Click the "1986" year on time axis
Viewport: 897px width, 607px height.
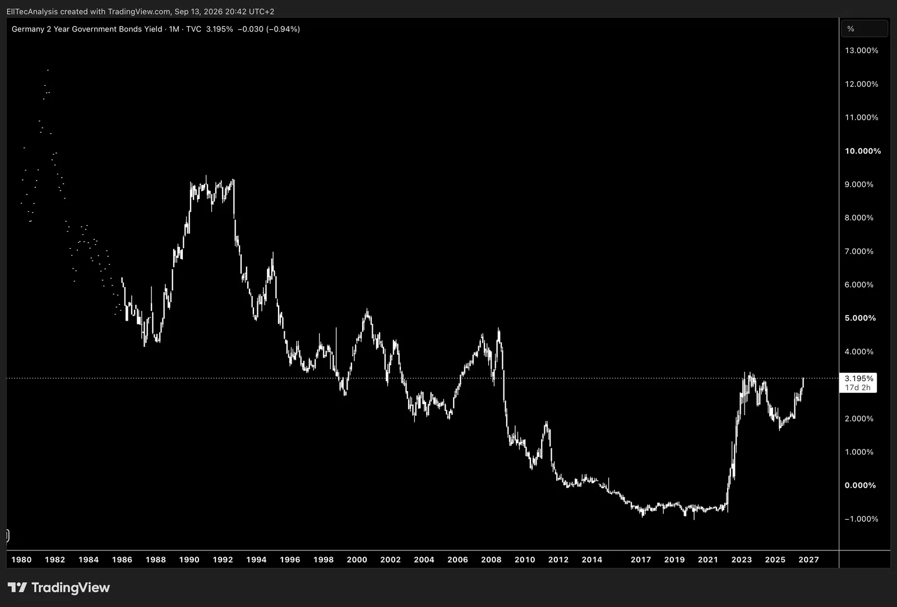[122, 559]
